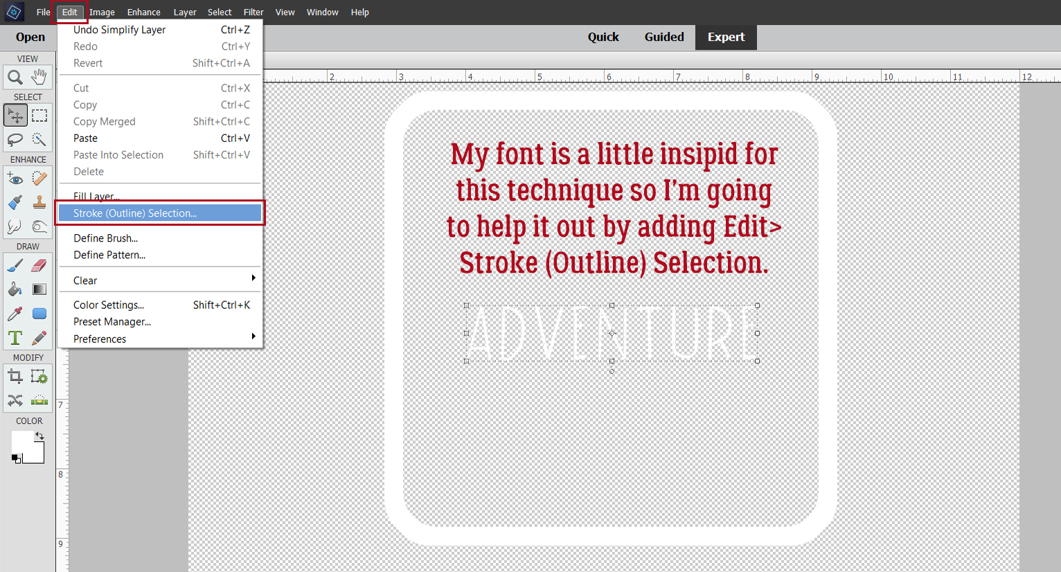Click the Photoshop Elements app logo
This screenshot has width=1061, height=572.
tap(14, 12)
